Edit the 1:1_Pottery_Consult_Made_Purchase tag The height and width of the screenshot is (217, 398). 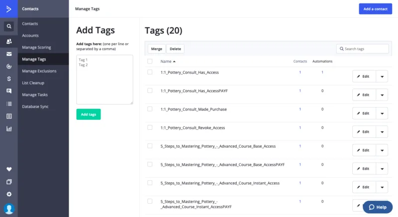[364, 113]
